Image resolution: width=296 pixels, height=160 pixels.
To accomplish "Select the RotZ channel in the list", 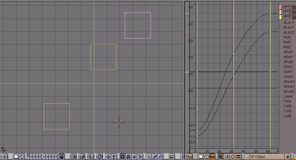I will (287, 47).
